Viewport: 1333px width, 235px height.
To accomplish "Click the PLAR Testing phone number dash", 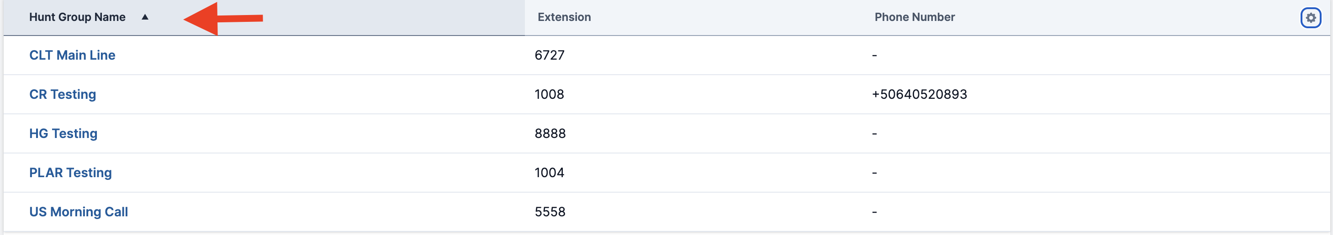I will [x=874, y=173].
